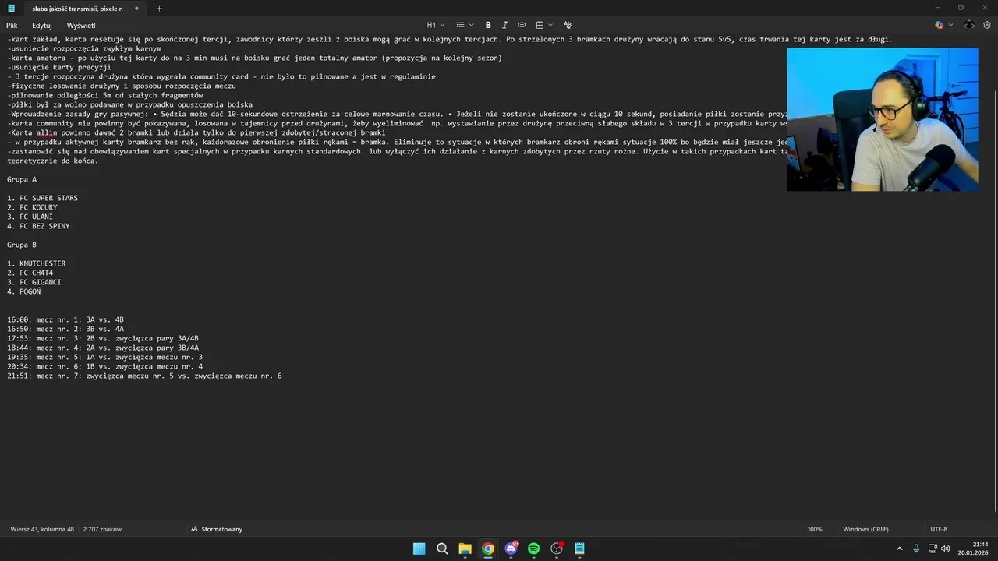
Task: Insert a hyperlink using the link icon
Action: (522, 25)
